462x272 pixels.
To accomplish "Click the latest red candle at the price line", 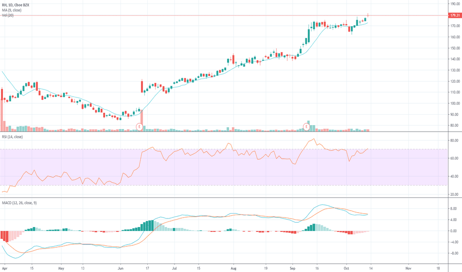I will coord(368,15).
